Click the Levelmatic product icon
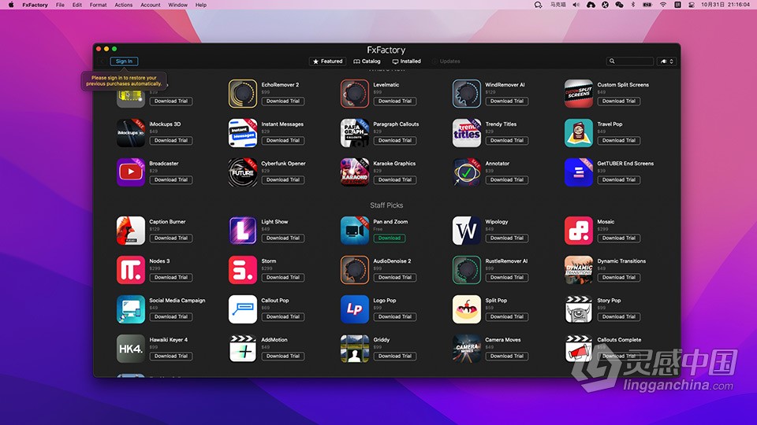The height and width of the screenshot is (425, 757). pyautogui.click(x=354, y=94)
